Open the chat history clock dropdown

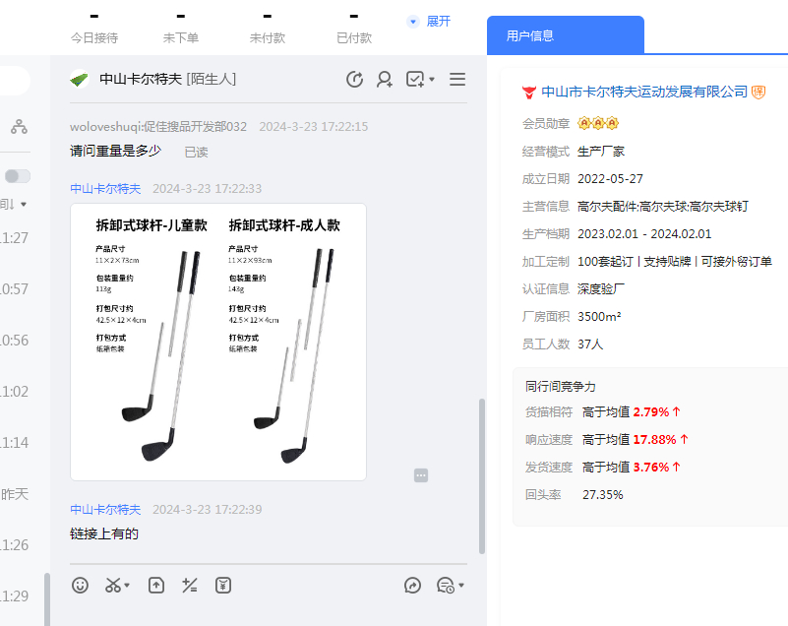(x=450, y=586)
